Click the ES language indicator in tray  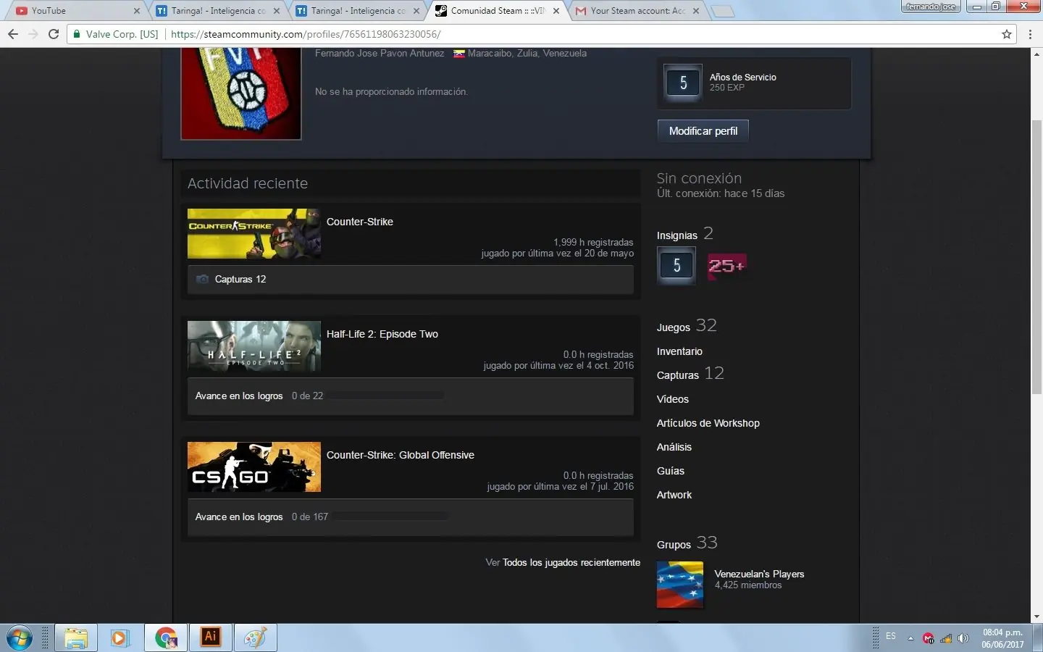[x=891, y=636]
